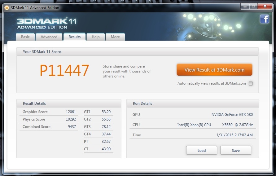Open the Advanced tab
This screenshot has height=176, width=276.
pos(49,37)
